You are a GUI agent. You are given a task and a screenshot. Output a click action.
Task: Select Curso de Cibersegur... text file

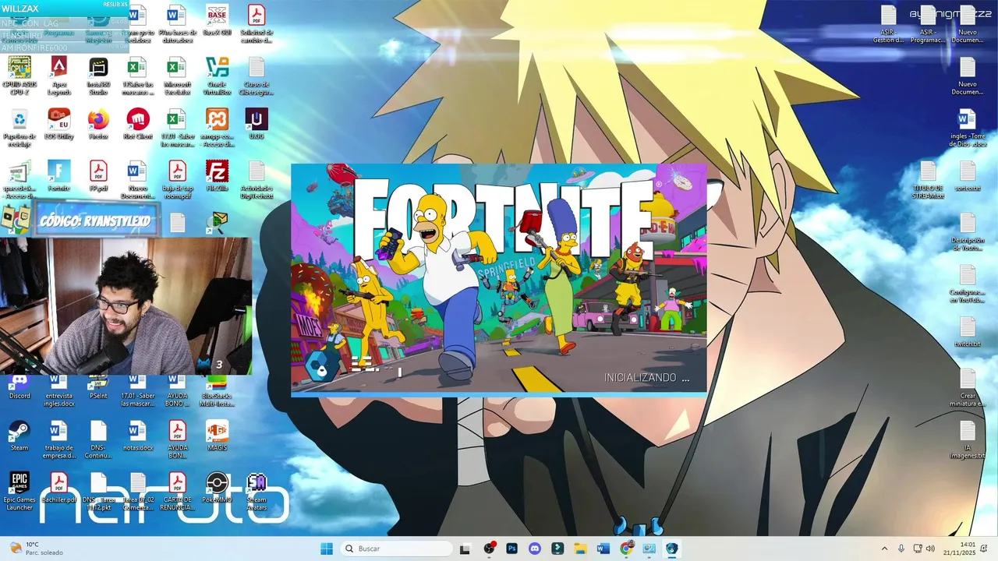coord(257,76)
